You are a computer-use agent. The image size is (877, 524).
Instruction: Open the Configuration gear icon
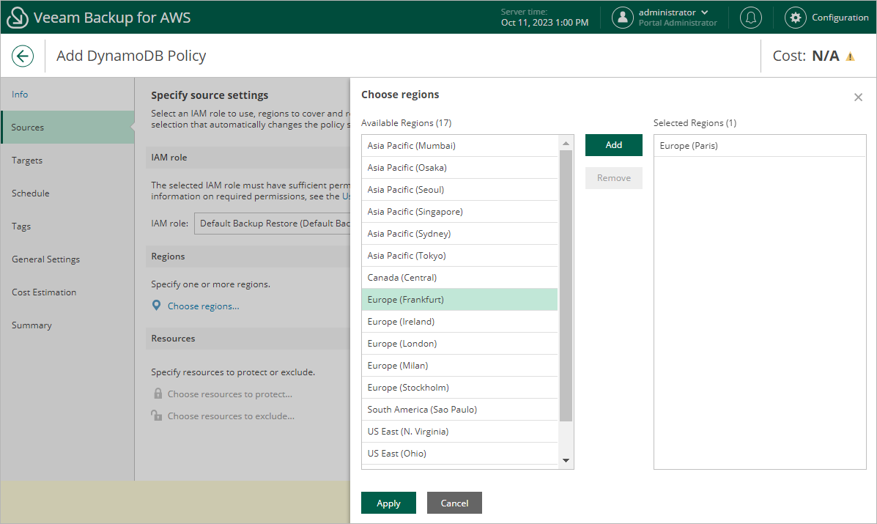[796, 18]
